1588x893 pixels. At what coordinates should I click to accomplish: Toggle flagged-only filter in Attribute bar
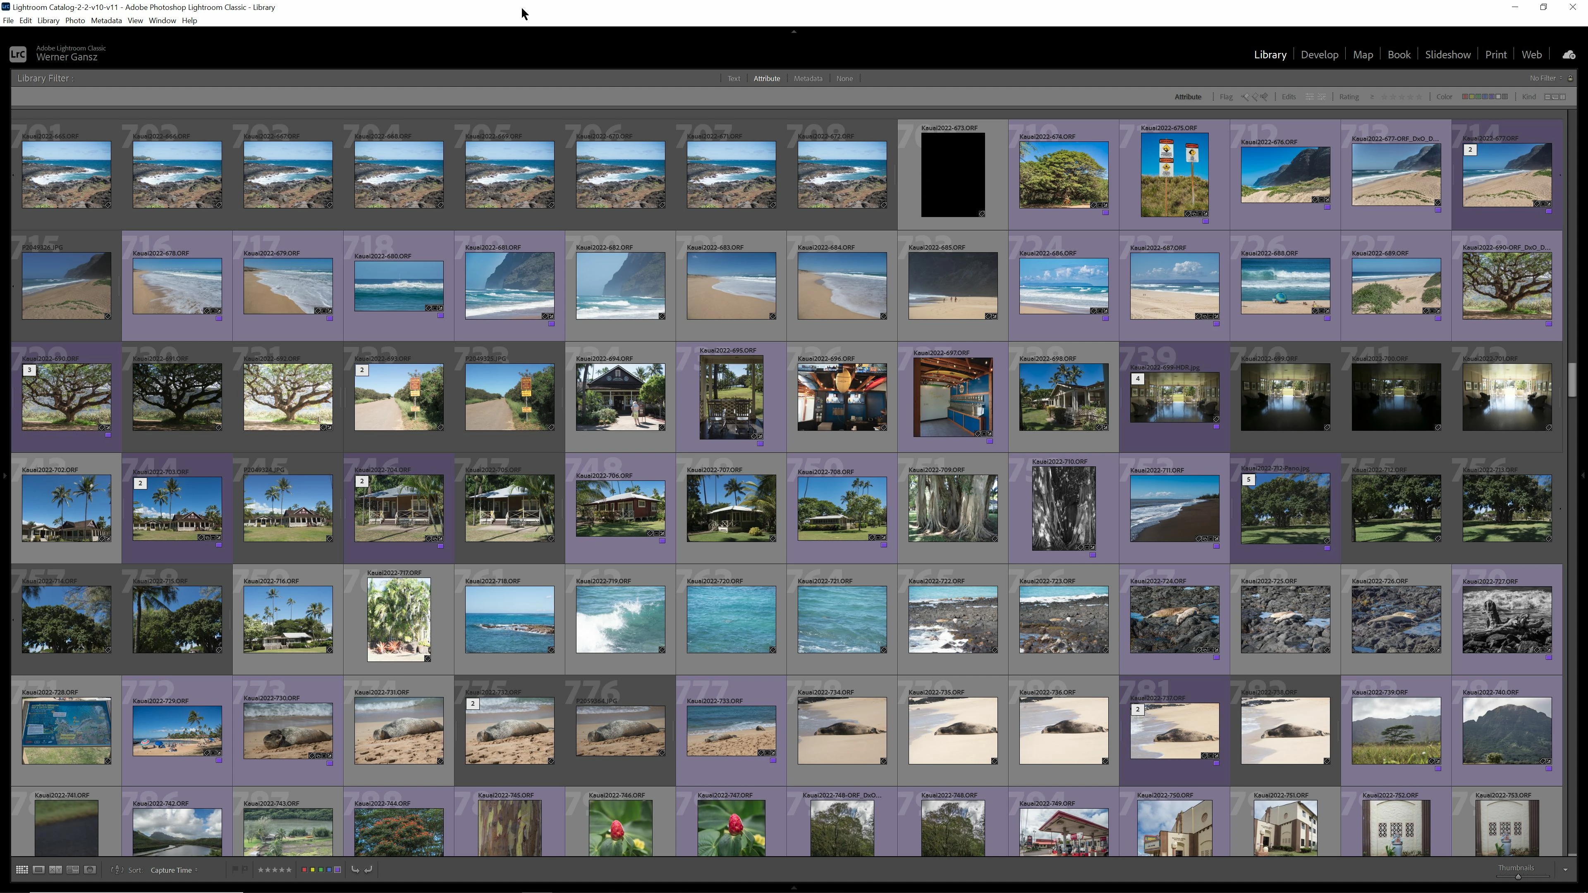[x=1245, y=97]
